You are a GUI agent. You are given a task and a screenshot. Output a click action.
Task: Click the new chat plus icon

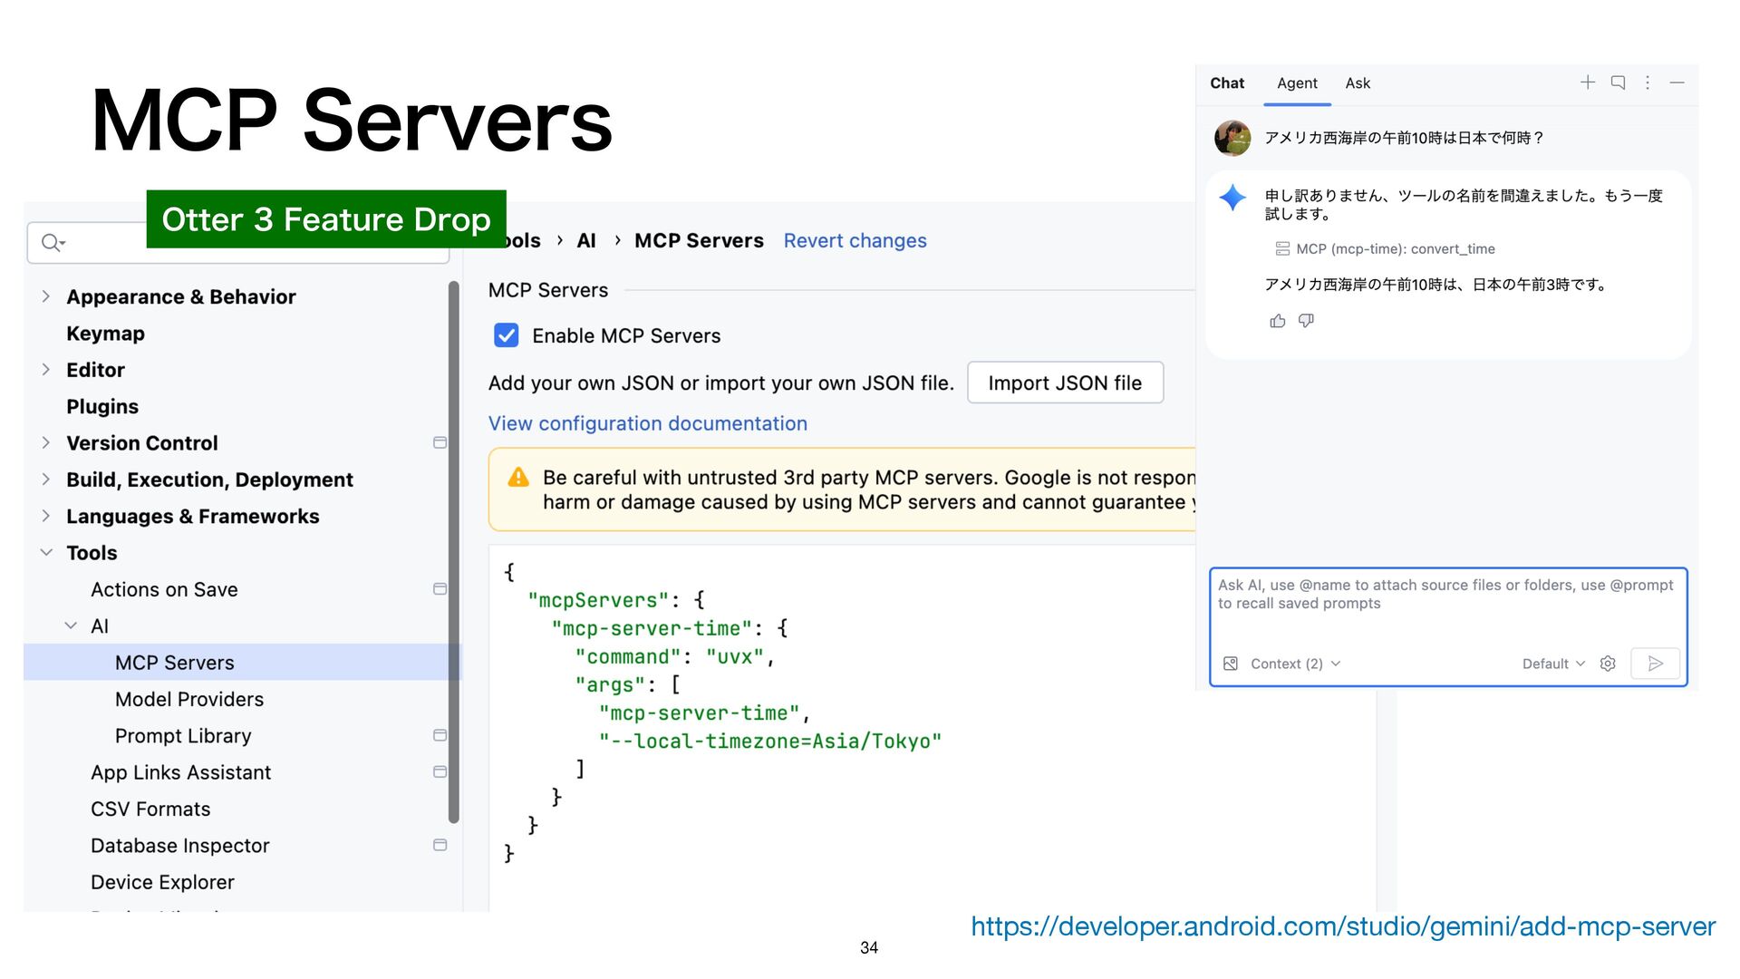pyautogui.click(x=1588, y=82)
